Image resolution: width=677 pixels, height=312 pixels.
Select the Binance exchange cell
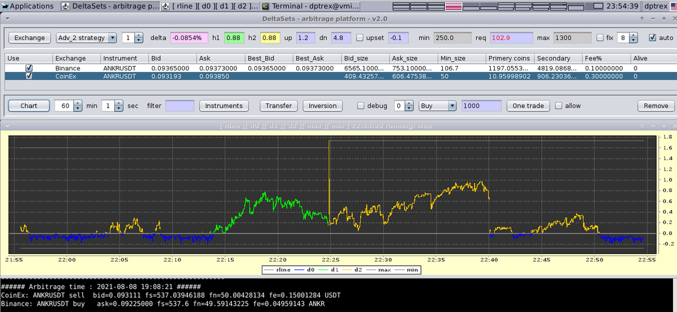pyautogui.click(x=77, y=68)
